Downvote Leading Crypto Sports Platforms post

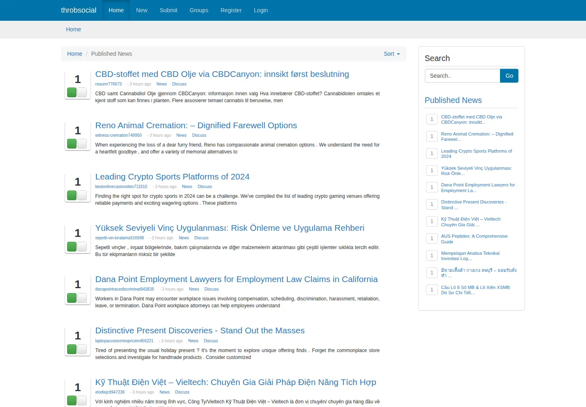pos(82,195)
